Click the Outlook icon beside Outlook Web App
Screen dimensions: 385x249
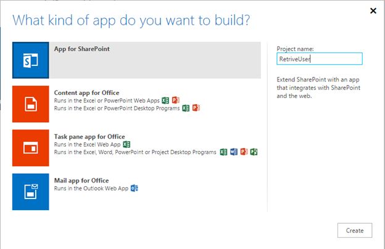(134, 188)
